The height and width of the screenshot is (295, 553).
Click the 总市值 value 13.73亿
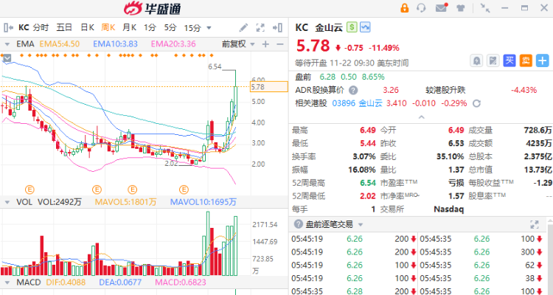point(538,170)
